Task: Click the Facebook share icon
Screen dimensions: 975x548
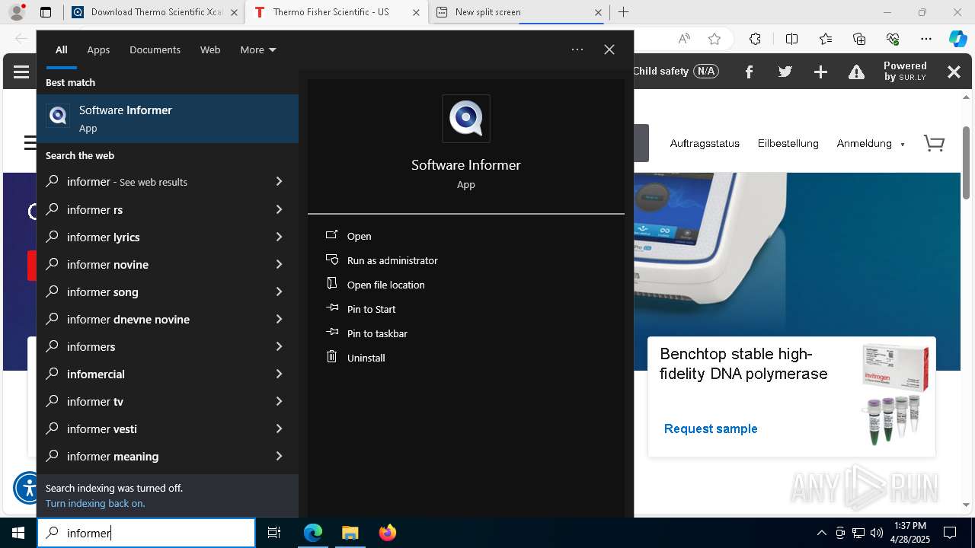Action: point(749,72)
